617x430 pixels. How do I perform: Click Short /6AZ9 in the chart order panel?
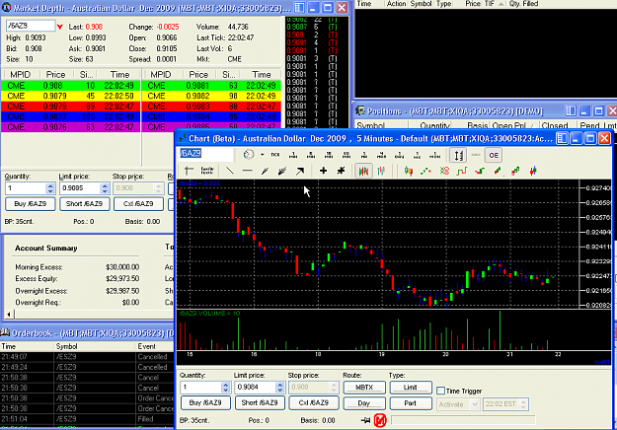tap(260, 403)
